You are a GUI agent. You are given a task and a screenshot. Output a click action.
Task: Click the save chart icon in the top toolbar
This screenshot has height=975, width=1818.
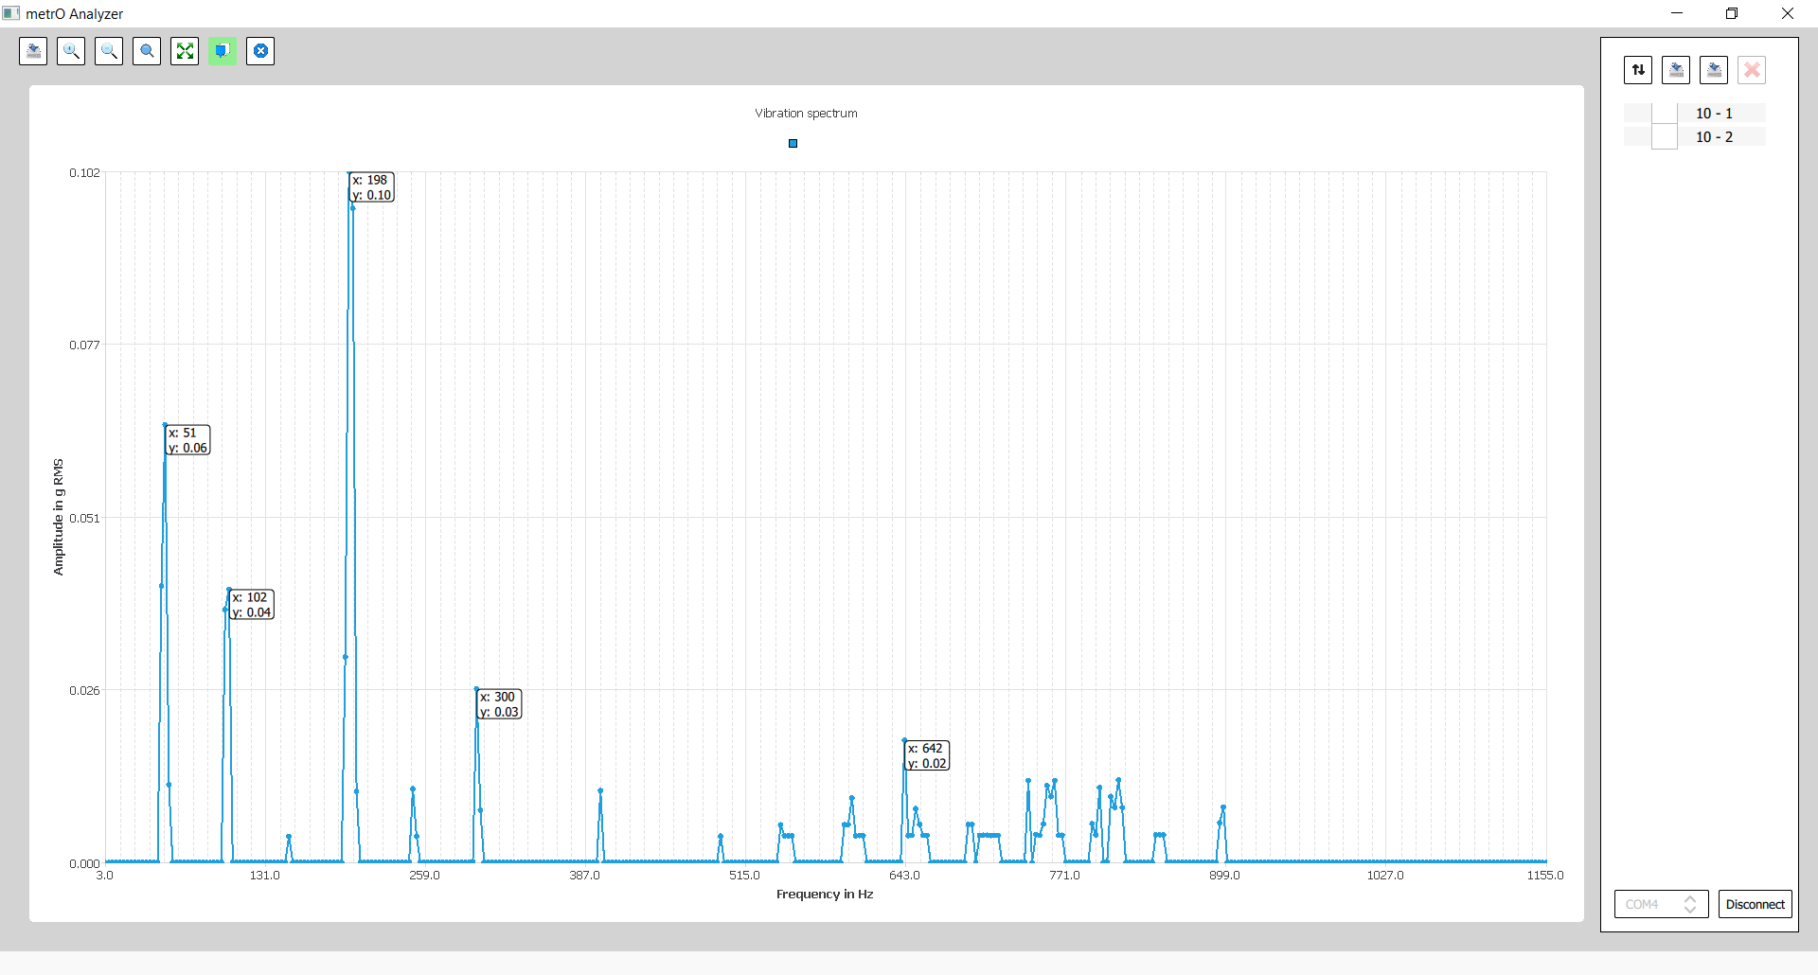click(33, 51)
